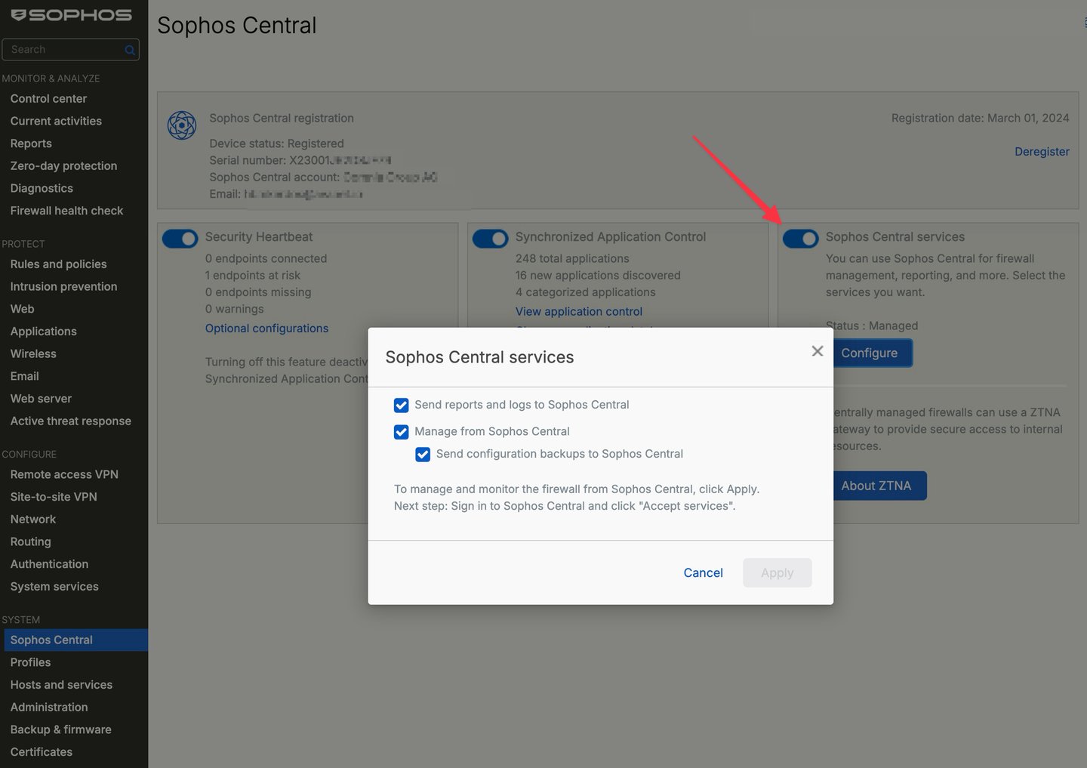Go to Rules and policies
The image size is (1087, 768).
pyautogui.click(x=58, y=264)
